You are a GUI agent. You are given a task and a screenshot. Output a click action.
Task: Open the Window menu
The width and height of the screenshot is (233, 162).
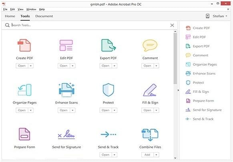[x=31, y=9]
